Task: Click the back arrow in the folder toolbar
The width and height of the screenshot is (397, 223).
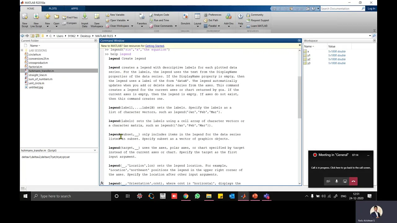Action: 22,36
